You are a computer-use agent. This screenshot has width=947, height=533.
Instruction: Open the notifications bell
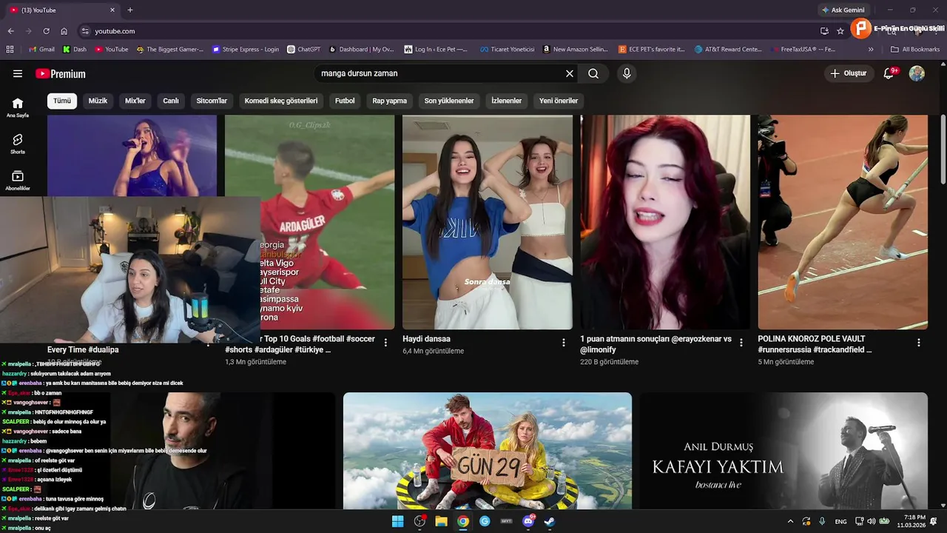click(890, 73)
